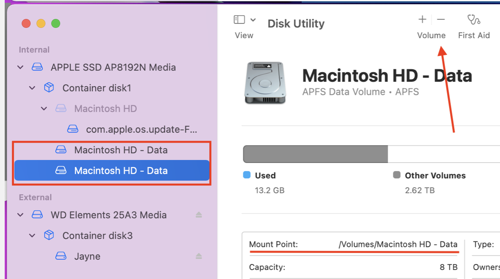The height and width of the screenshot is (279, 500).
Task: Run First Aid stethoscope tool
Action: pos(474,20)
